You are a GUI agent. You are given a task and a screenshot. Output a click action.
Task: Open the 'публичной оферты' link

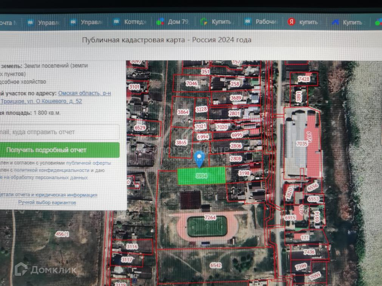(88, 163)
